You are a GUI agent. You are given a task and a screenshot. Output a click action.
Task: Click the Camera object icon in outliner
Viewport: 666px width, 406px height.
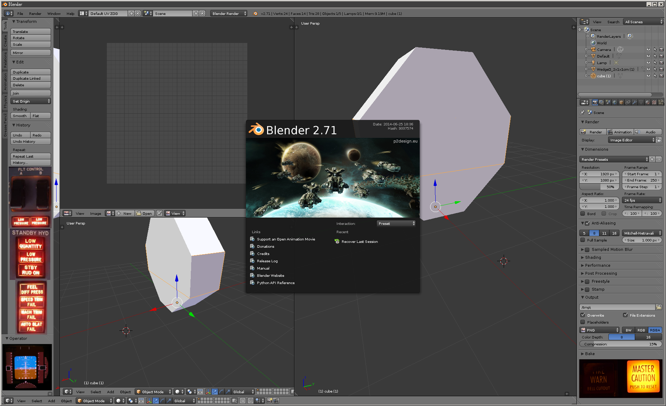click(x=593, y=50)
